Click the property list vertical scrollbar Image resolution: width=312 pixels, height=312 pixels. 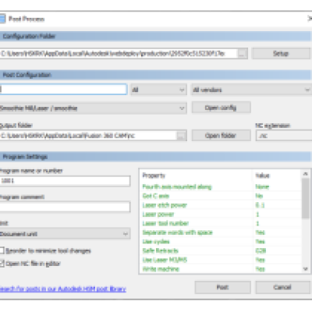[x=306, y=221]
